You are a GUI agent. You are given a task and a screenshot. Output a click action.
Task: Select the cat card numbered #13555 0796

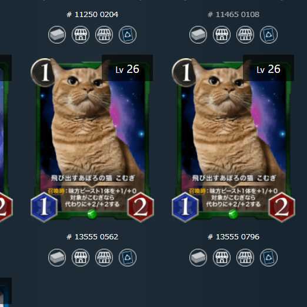tap(233, 139)
